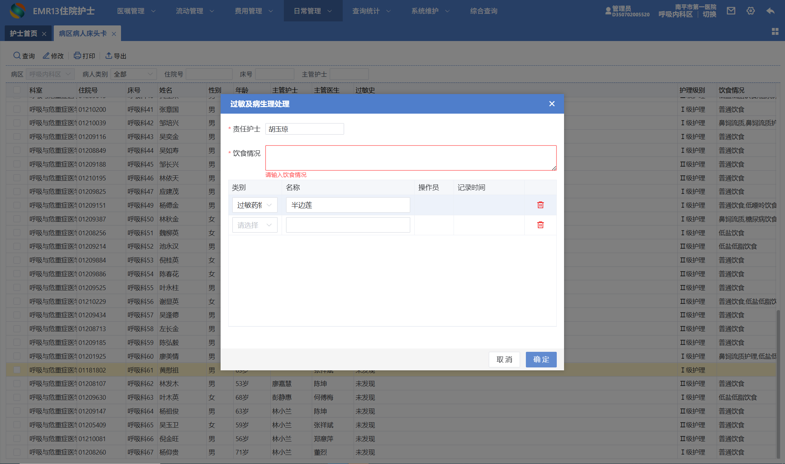Viewport: 785px width, 464px height.
Task: Delete the 半边莲 allergy row
Action: (540, 205)
